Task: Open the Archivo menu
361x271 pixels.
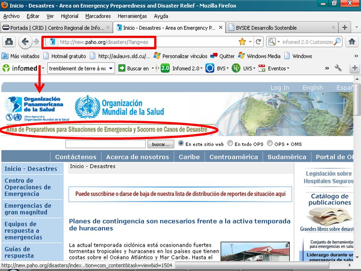Action: (x=12, y=16)
